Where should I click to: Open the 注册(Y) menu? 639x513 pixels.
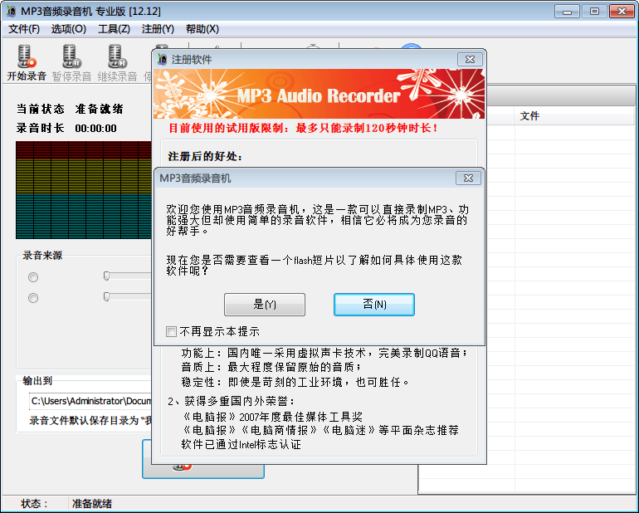point(158,29)
